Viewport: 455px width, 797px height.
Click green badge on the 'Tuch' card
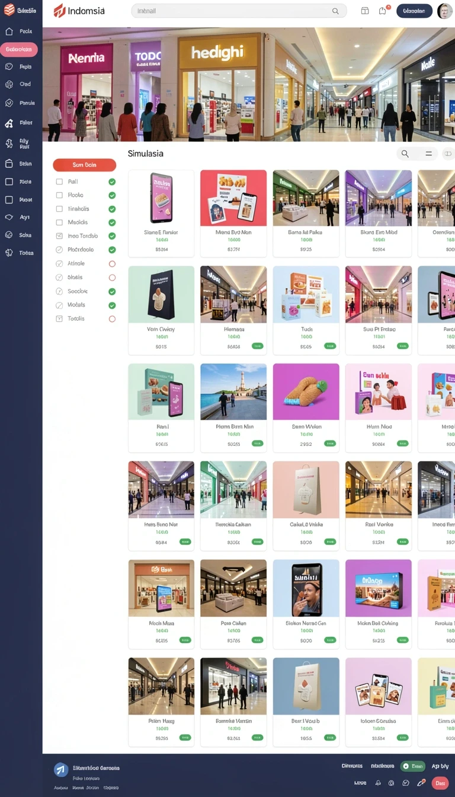pyautogui.click(x=329, y=346)
